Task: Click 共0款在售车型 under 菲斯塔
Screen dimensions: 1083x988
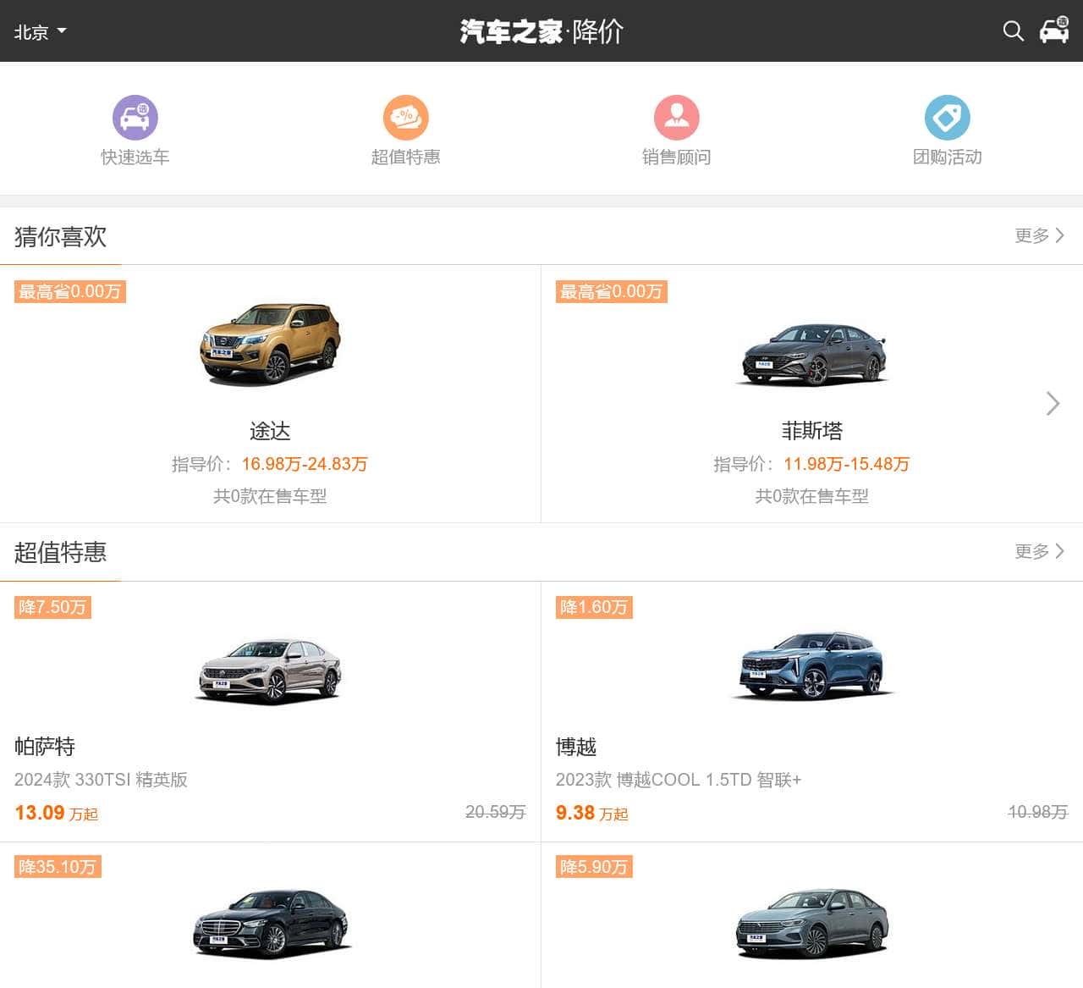Action: pyautogui.click(x=812, y=496)
